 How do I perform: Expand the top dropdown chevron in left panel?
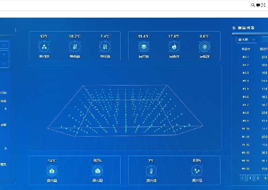point(4,45)
